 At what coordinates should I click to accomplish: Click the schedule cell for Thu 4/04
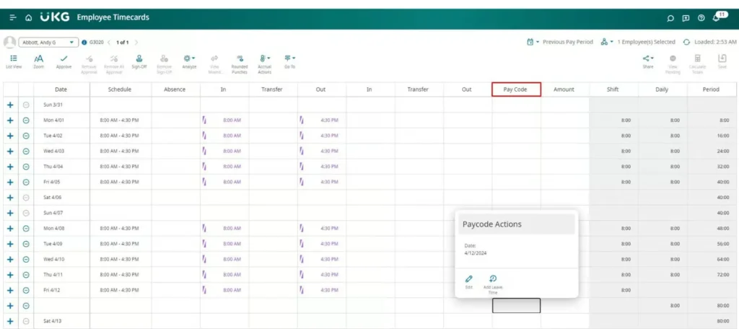120,167
